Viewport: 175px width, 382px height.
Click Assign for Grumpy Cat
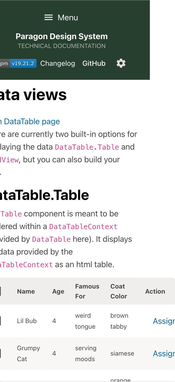164,353
